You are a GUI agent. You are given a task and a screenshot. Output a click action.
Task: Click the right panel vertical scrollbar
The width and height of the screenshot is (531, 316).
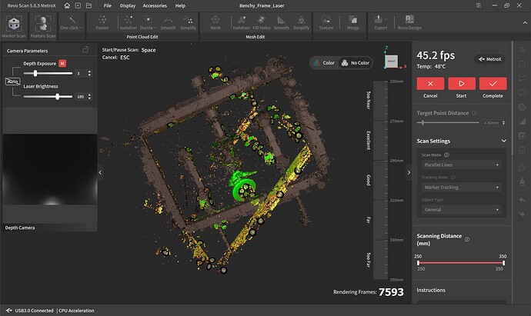[513, 98]
